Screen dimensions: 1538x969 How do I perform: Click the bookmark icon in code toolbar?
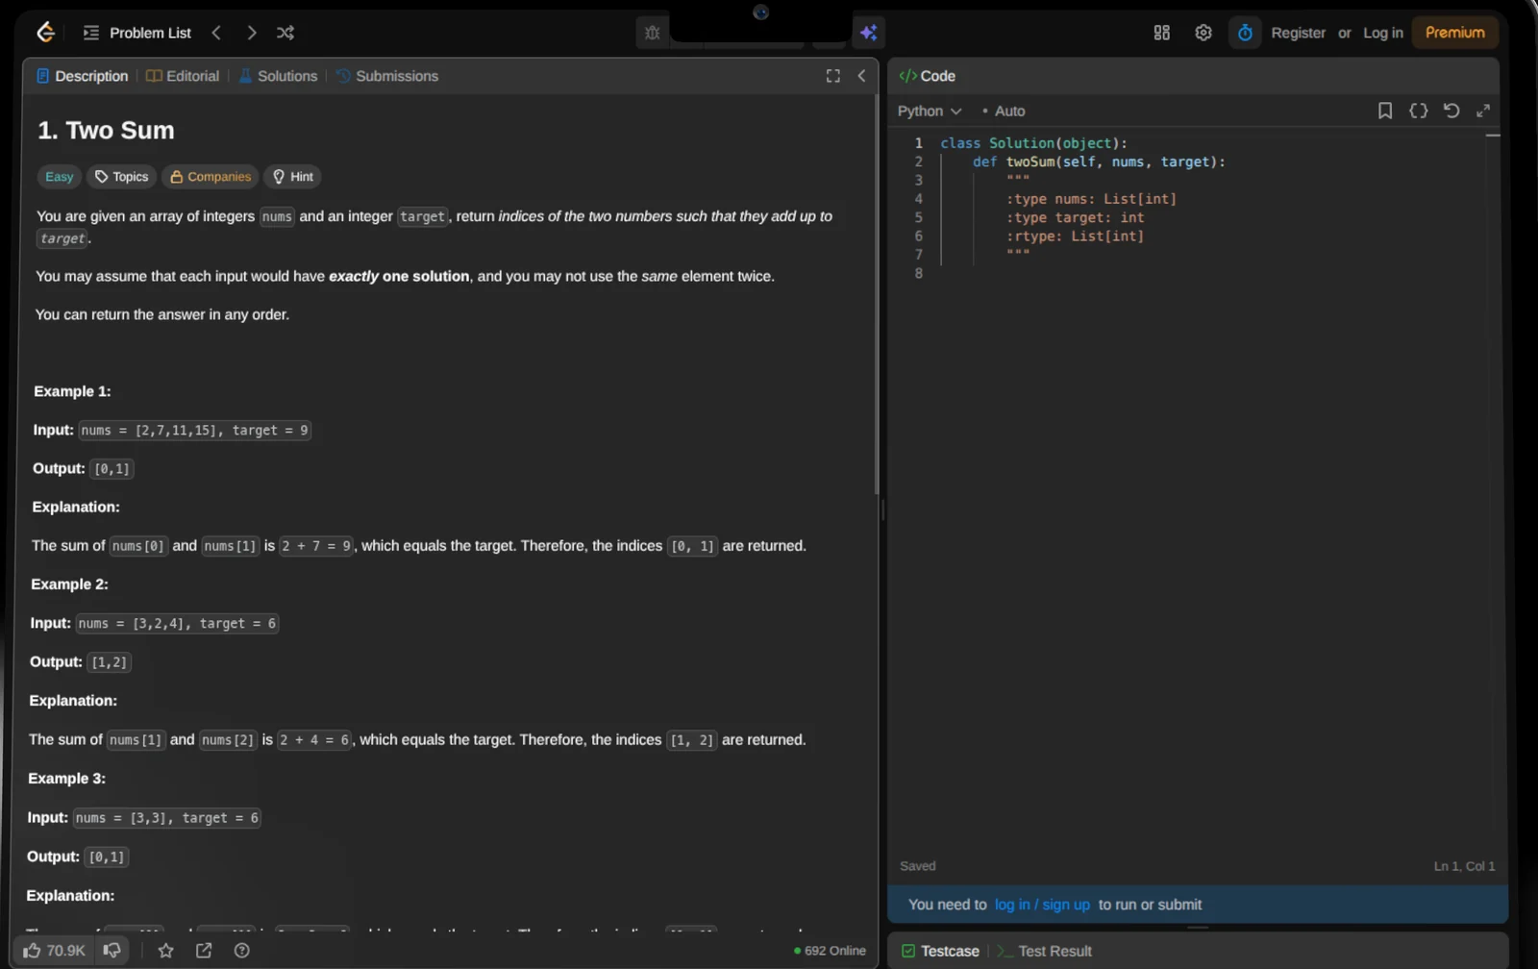tap(1385, 112)
